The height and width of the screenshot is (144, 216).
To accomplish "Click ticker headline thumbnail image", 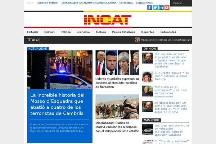I will click(138, 40).
